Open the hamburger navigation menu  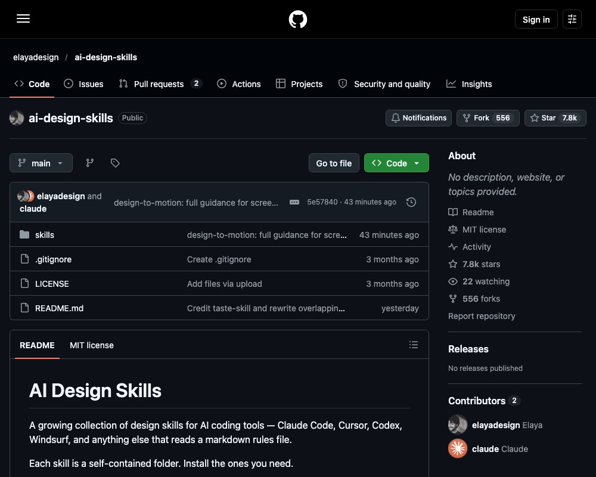[x=23, y=18]
